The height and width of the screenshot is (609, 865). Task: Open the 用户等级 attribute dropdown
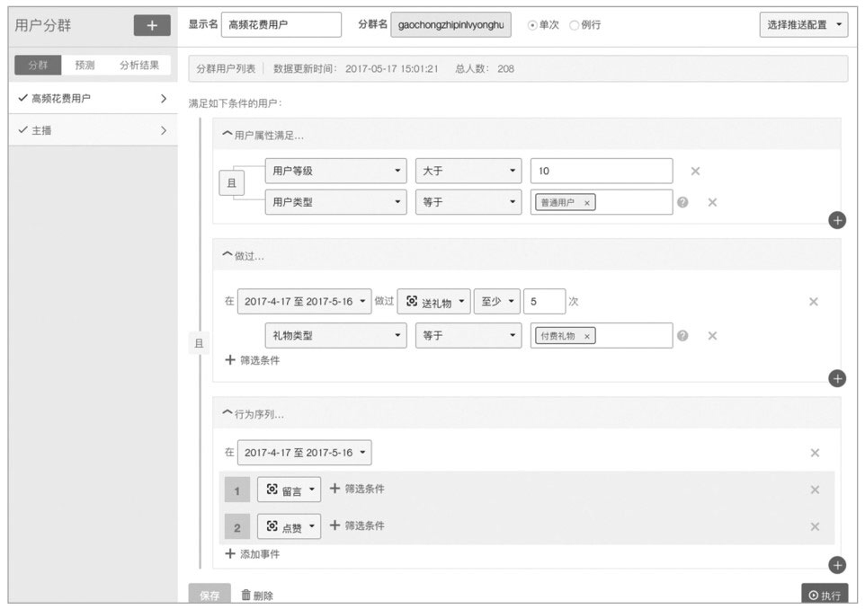[x=335, y=171]
